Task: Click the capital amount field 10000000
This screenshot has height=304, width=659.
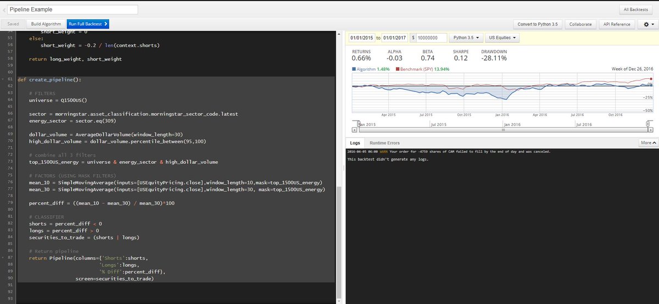Action: point(432,38)
